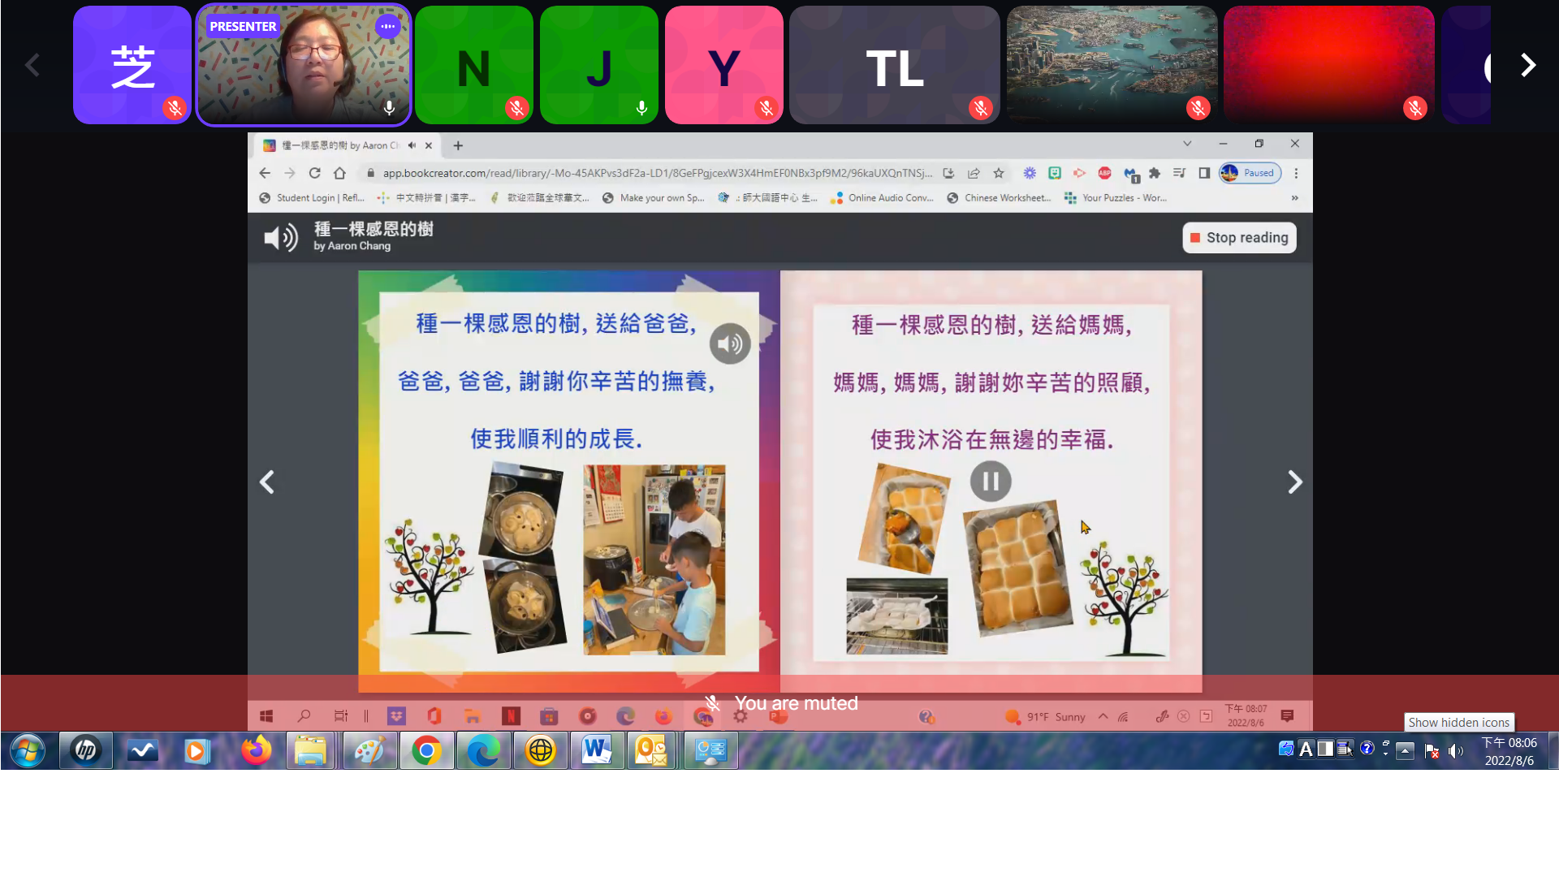Open presenter tile options menu
This screenshot has width=1559, height=877.
(387, 26)
